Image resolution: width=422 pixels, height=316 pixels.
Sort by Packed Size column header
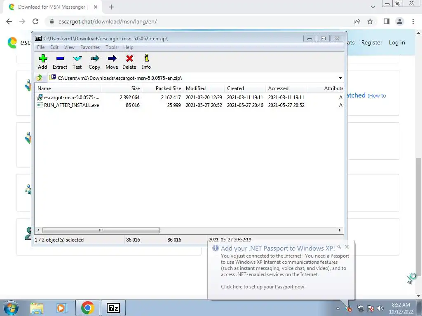point(162,88)
